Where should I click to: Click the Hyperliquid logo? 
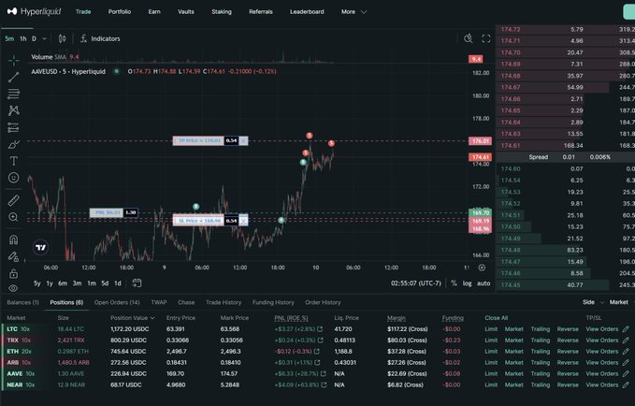(35, 11)
